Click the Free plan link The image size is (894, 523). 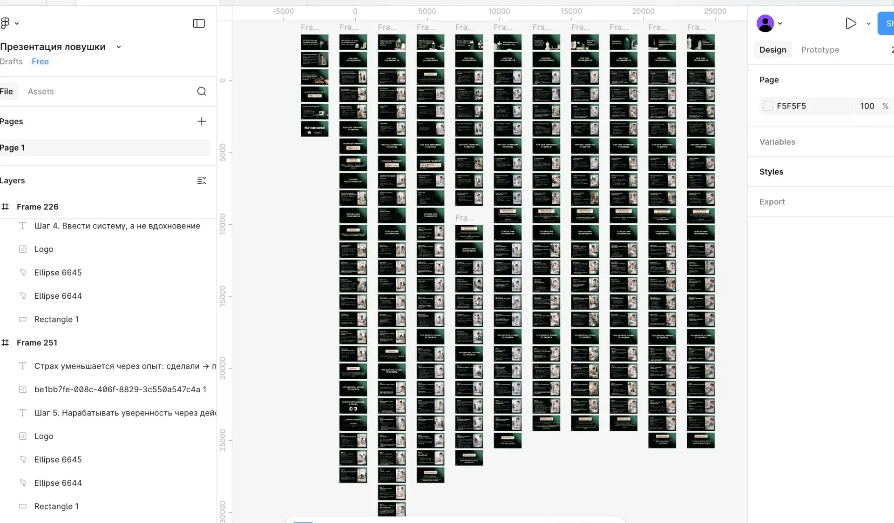[40, 61]
